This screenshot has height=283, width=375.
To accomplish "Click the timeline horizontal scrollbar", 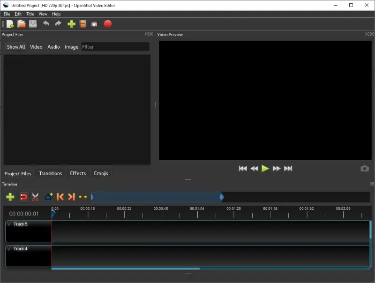I will 126,268.
